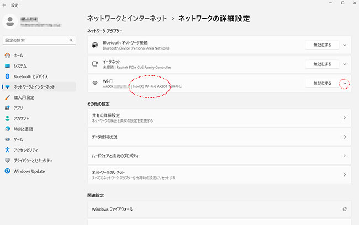
Task: Disable the Bluetooth ネットワーク接続 adapter
Action: (x=322, y=45)
